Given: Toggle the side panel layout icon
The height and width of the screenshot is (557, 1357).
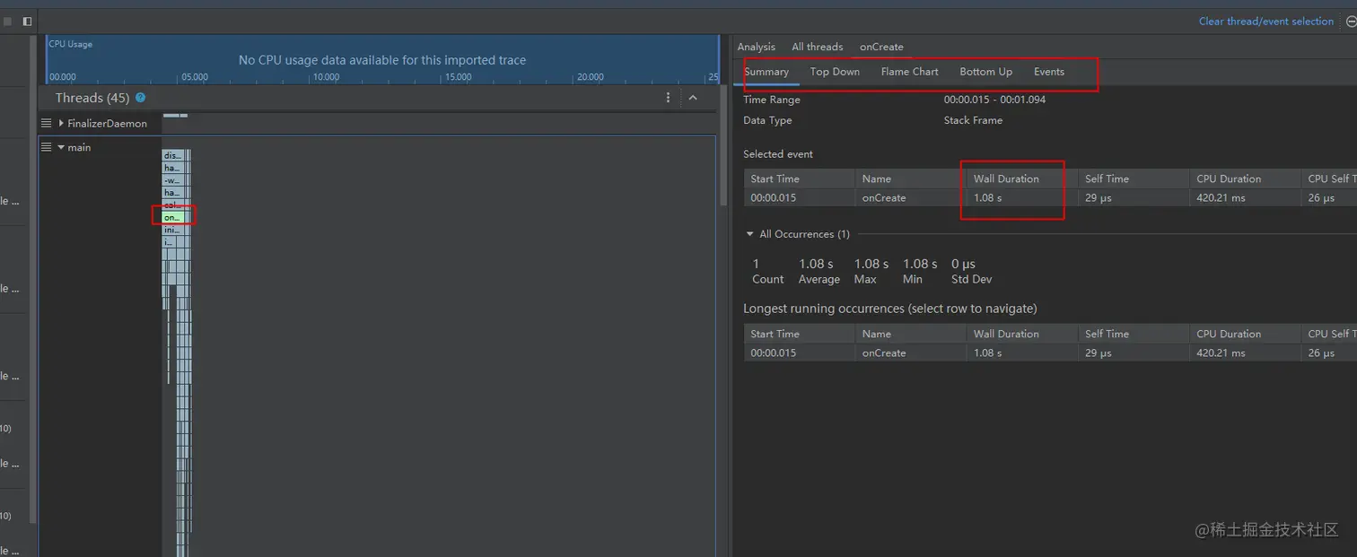Looking at the screenshot, I should click(27, 21).
